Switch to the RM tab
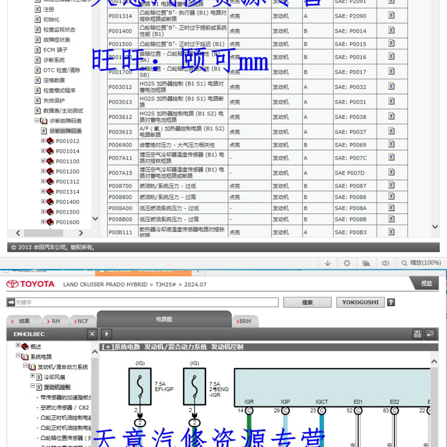The height and width of the screenshot is (447, 447). point(55,321)
